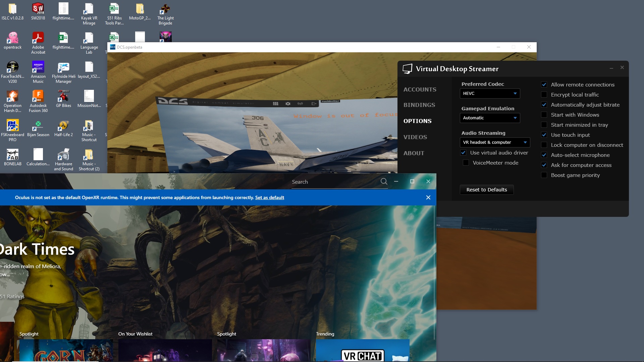
Task: Switch to the BINDINGS section
Action: tap(419, 105)
